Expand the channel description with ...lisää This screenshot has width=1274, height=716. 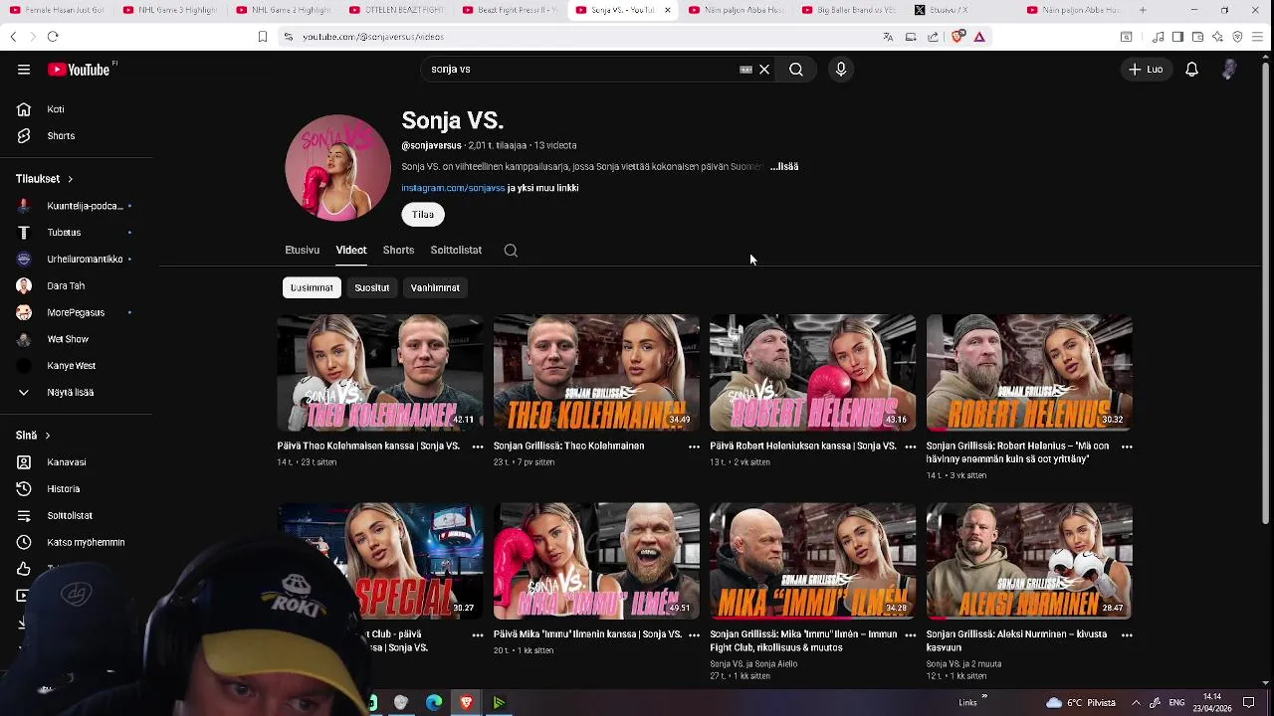coord(784,167)
